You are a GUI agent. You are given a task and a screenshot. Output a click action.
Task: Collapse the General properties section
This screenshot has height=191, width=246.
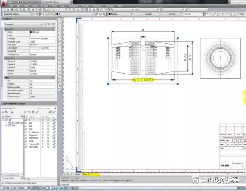click(53, 29)
